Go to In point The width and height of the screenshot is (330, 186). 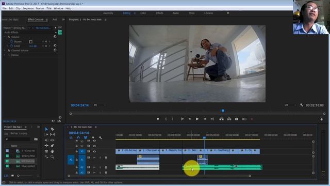(x=182, y=119)
